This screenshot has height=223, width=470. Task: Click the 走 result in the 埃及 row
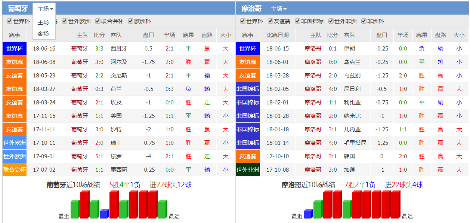tap(207, 103)
